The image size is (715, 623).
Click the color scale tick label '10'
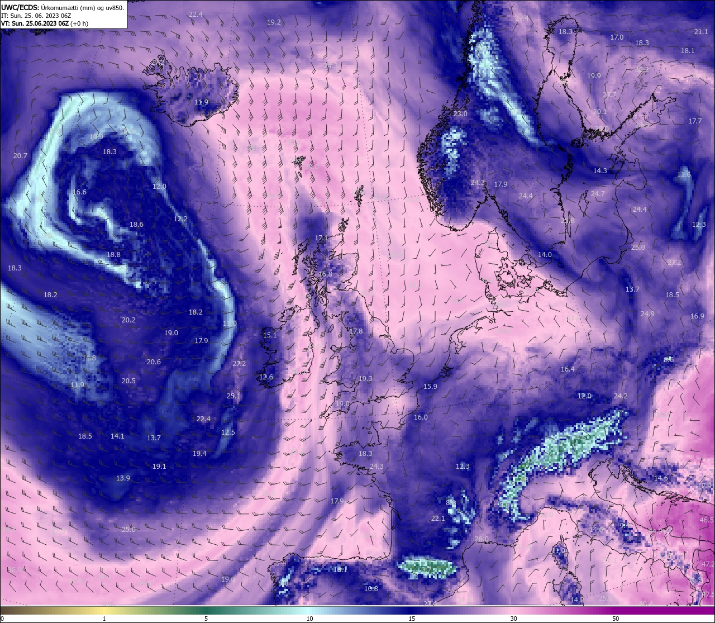[x=309, y=619]
